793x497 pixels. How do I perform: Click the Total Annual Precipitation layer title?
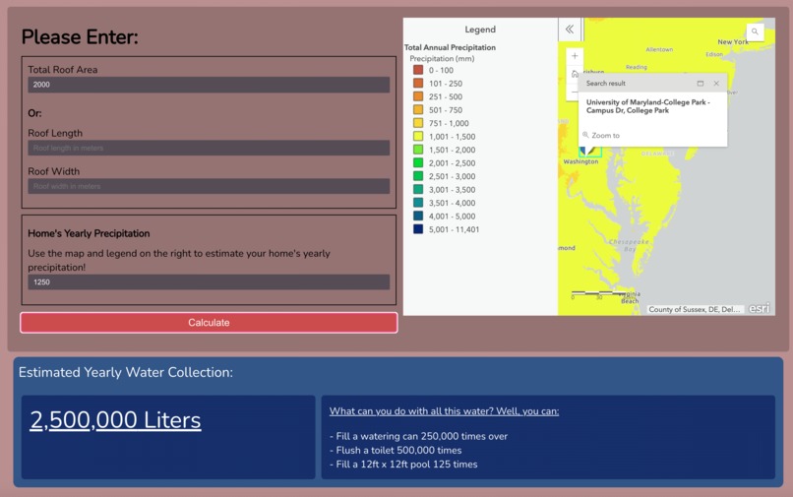(x=450, y=47)
